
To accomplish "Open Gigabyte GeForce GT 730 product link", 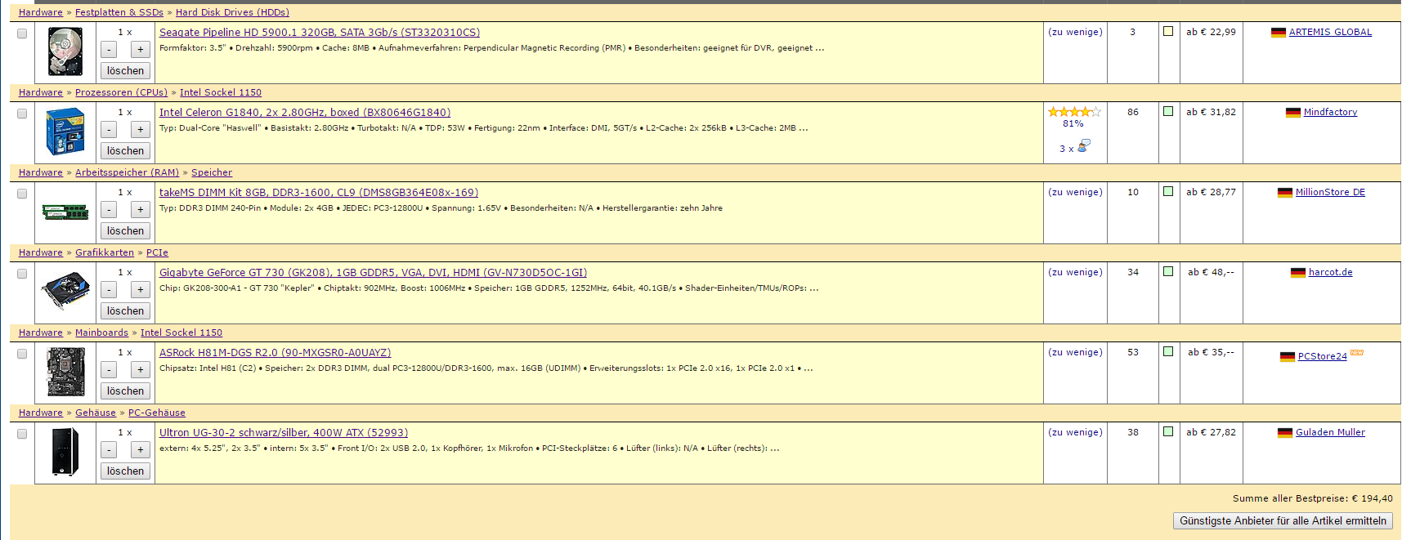I will pyautogui.click(x=373, y=273).
